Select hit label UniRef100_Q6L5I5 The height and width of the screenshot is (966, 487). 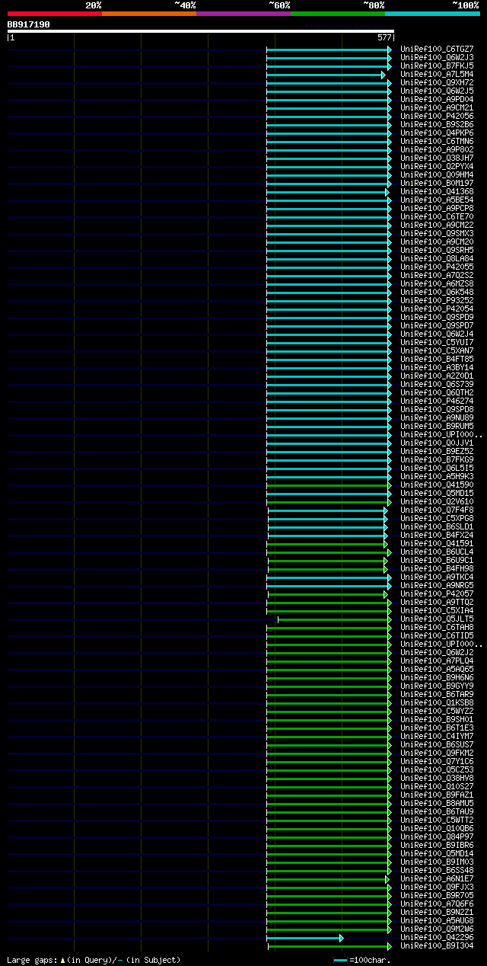point(437,469)
